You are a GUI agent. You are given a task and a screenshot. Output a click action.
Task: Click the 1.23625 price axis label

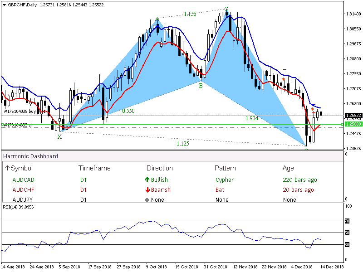pos(353,148)
